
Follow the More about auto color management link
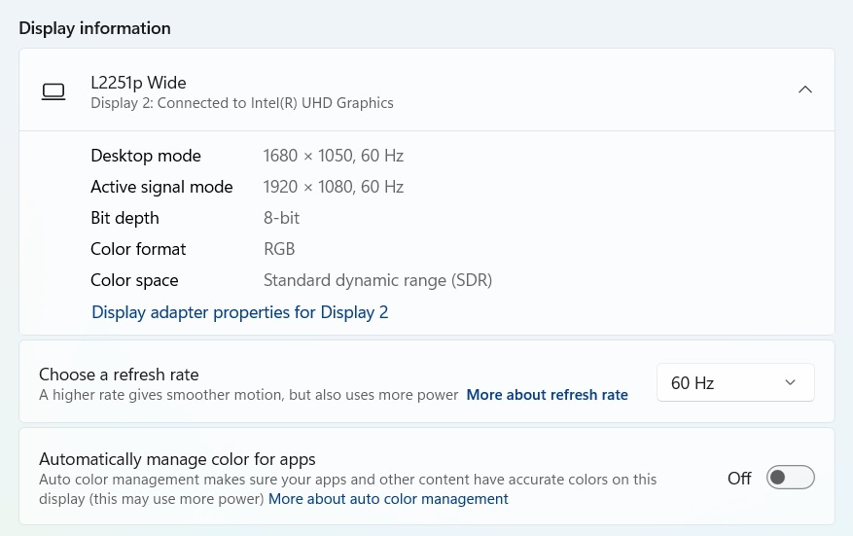click(x=388, y=499)
